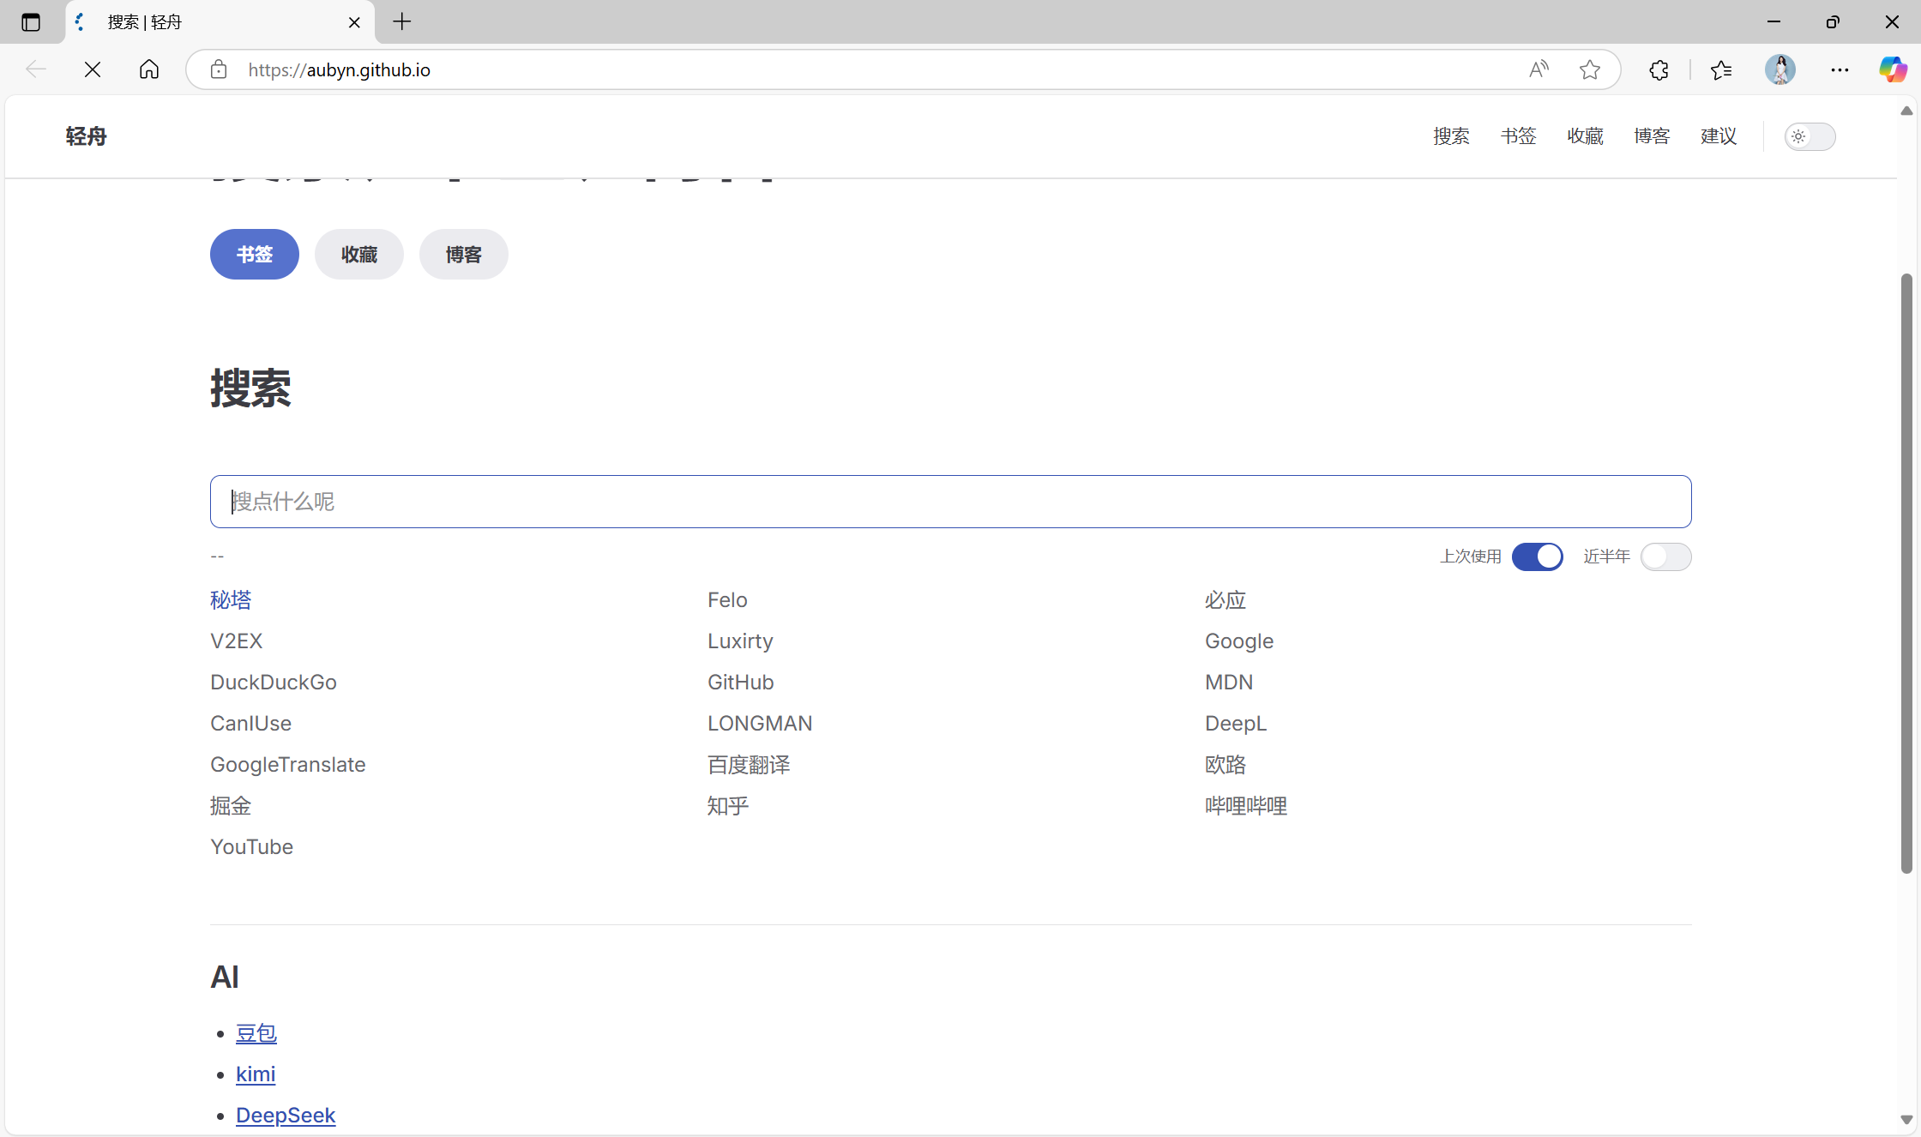The width and height of the screenshot is (1921, 1137).
Task: Choose 秘塔 search engine
Action: click(x=231, y=600)
